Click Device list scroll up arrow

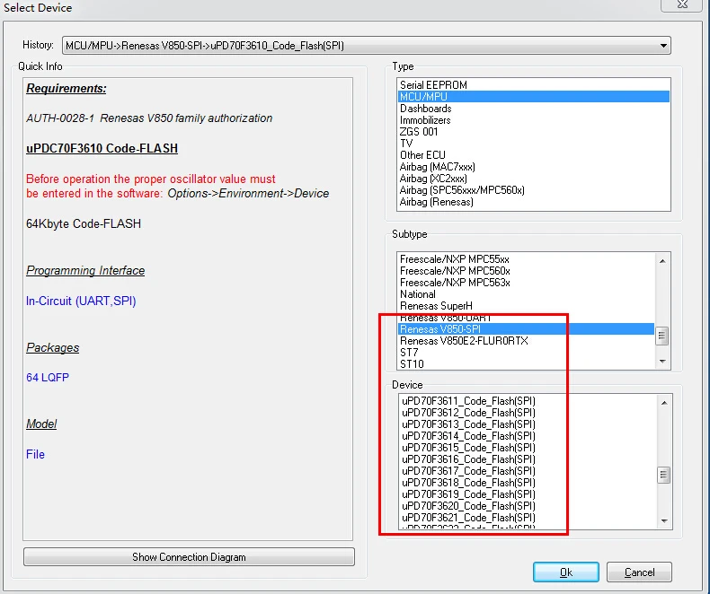click(664, 403)
